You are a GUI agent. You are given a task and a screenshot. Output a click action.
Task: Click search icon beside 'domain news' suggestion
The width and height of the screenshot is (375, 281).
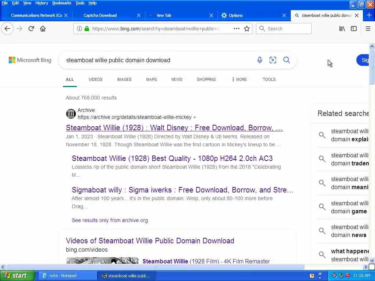(322, 231)
